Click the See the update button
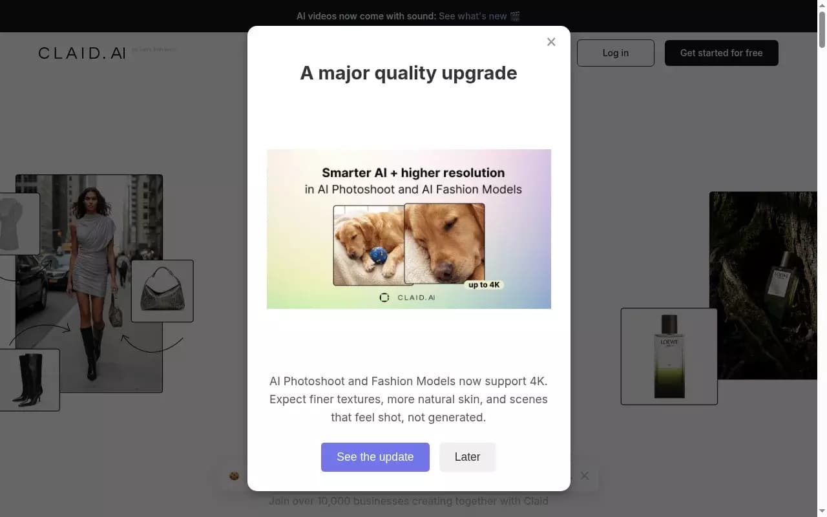 (375, 457)
